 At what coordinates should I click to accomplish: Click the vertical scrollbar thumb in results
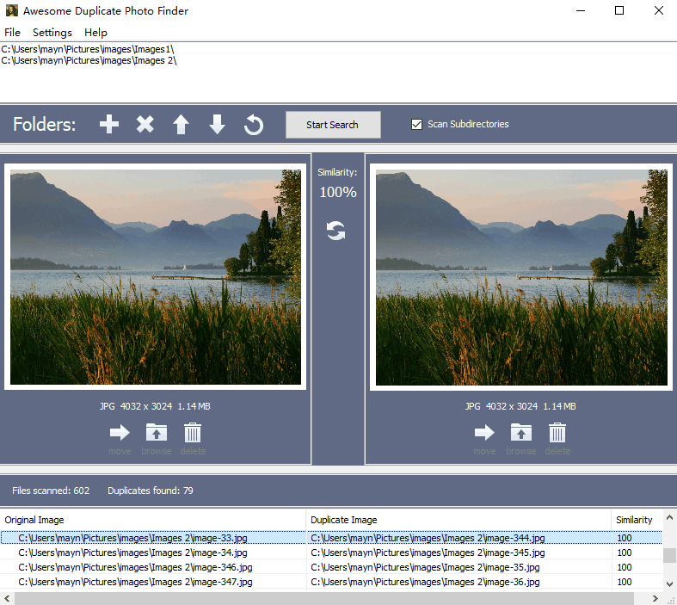click(669, 555)
